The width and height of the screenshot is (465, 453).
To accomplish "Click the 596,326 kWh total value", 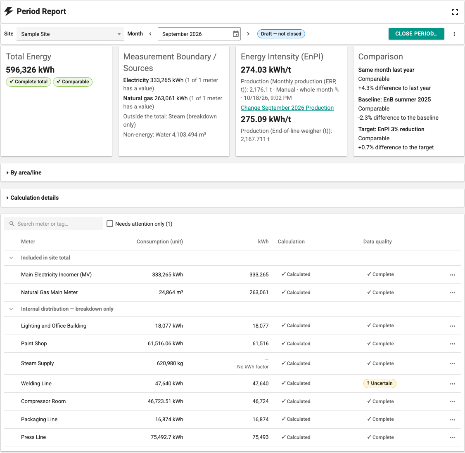I will click(30, 70).
